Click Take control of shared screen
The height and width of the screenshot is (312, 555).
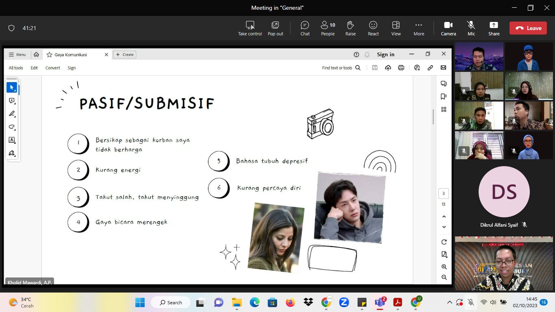point(250,28)
